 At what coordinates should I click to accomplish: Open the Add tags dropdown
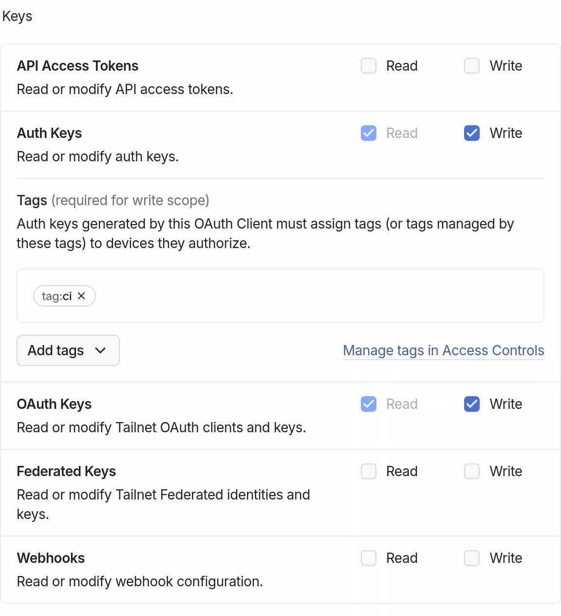(x=68, y=350)
